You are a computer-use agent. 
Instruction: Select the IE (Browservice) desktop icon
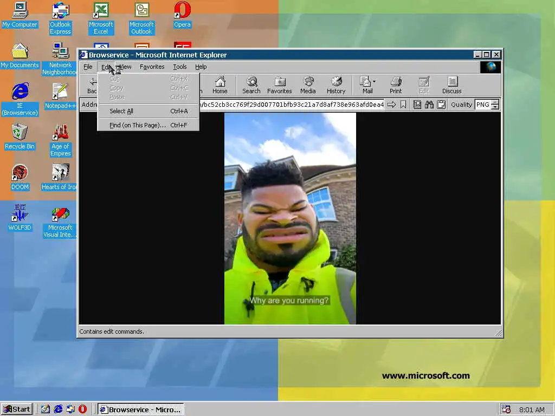tap(20, 99)
